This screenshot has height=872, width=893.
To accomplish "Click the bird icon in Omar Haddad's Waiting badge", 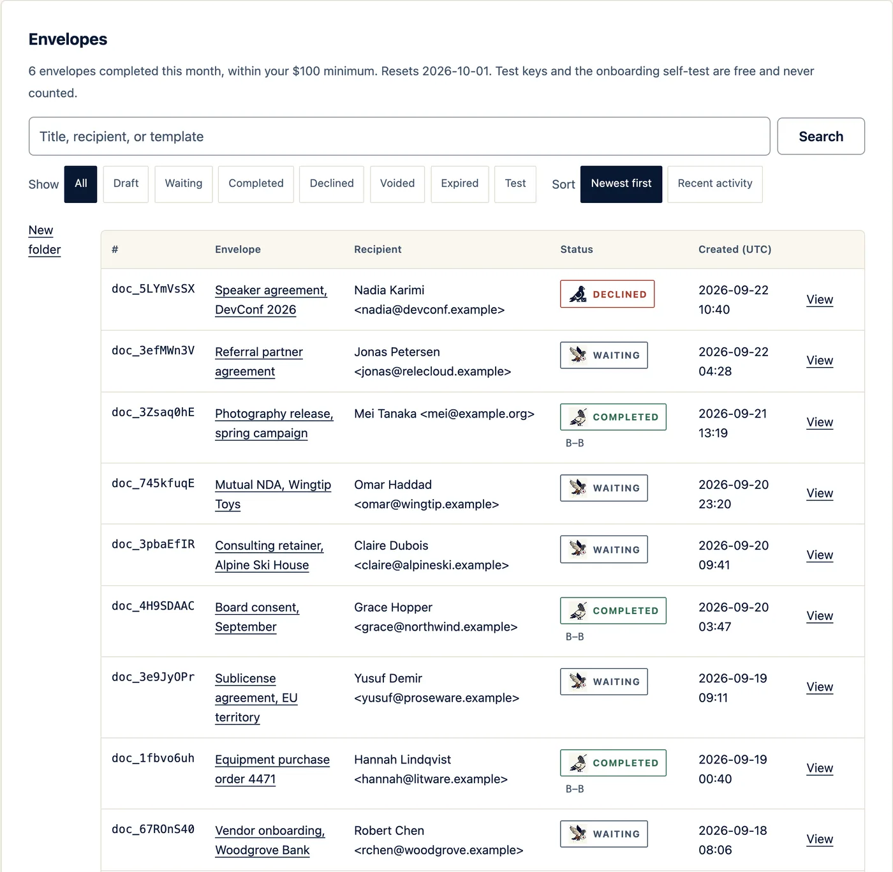I will pos(578,488).
